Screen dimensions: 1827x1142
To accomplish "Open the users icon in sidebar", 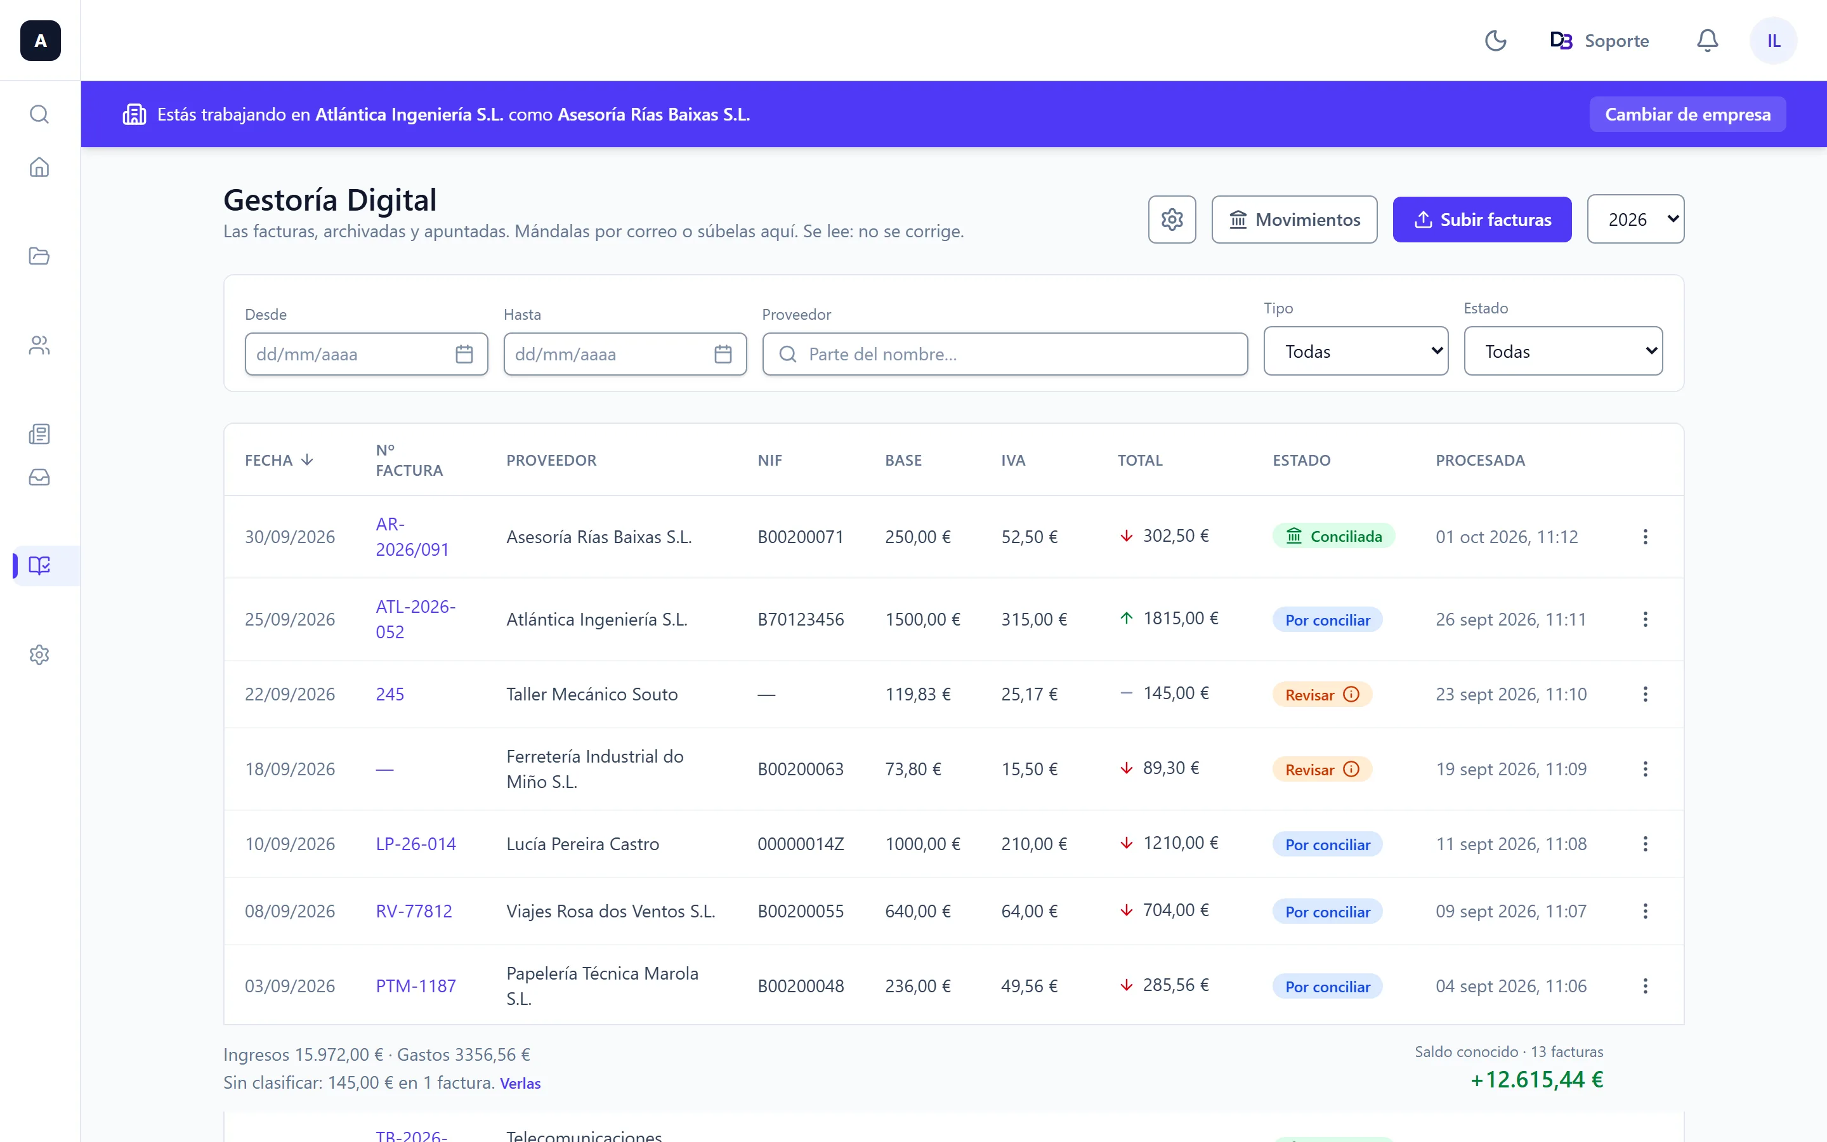I will pyautogui.click(x=39, y=345).
